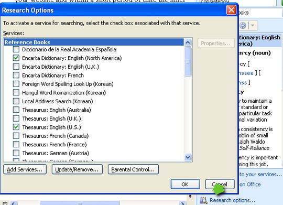The image size is (283, 205).
Task: Check Thesaurus: German (Austria)
Action: [x=16, y=153]
